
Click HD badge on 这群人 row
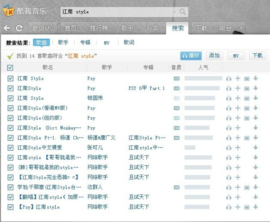[176, 187]
